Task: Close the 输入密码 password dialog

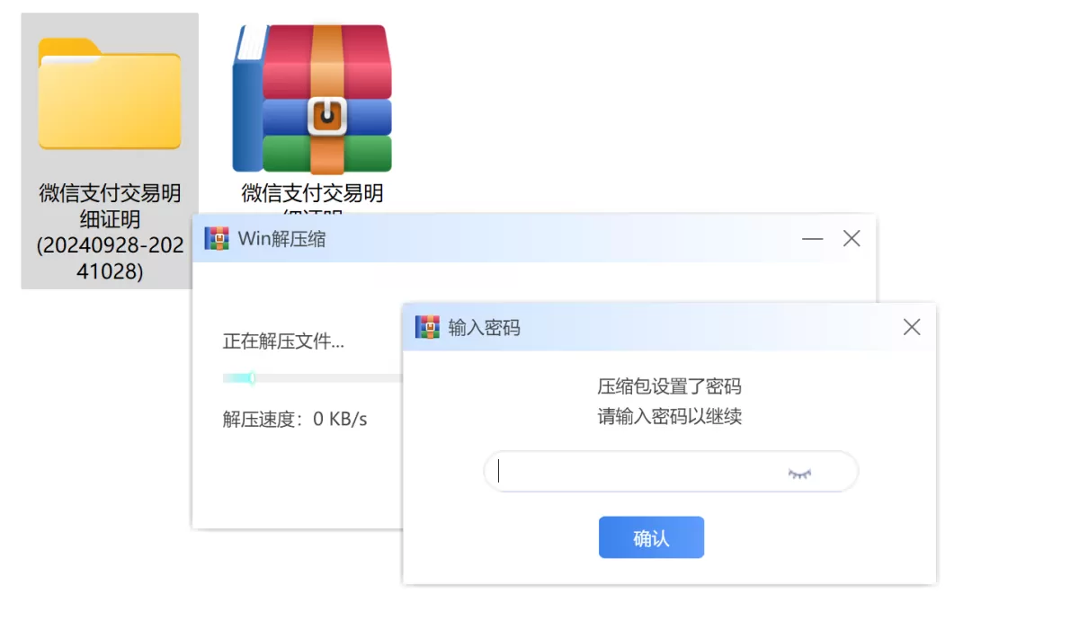Action: coord(912,327)
